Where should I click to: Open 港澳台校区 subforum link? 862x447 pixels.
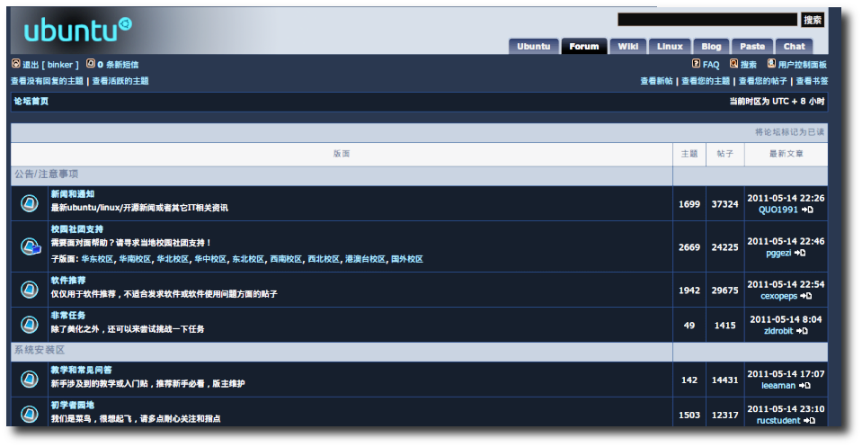point(365,259)
